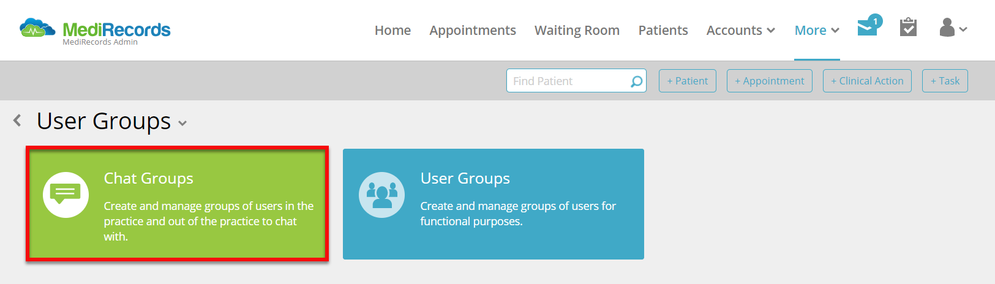
Task: Open the mail inbox envelope icon
Action: pos(868,28)
